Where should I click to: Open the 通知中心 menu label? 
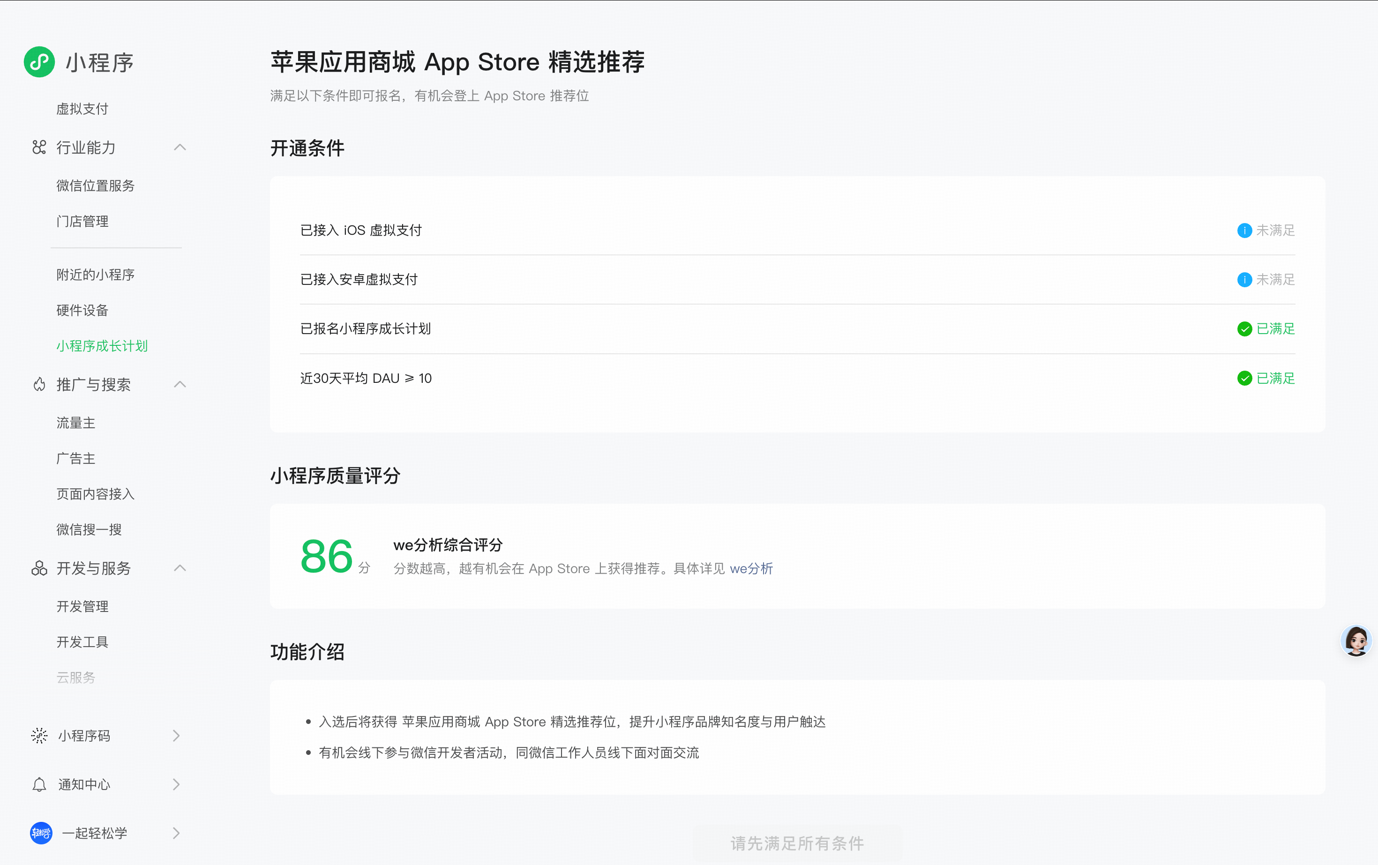click(x=84, y=784)
